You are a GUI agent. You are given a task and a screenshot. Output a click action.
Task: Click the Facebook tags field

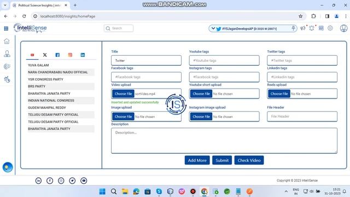(146, 77)
